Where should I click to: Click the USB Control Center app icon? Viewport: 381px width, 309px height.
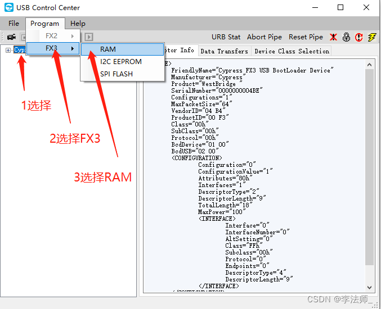(9, 7)
